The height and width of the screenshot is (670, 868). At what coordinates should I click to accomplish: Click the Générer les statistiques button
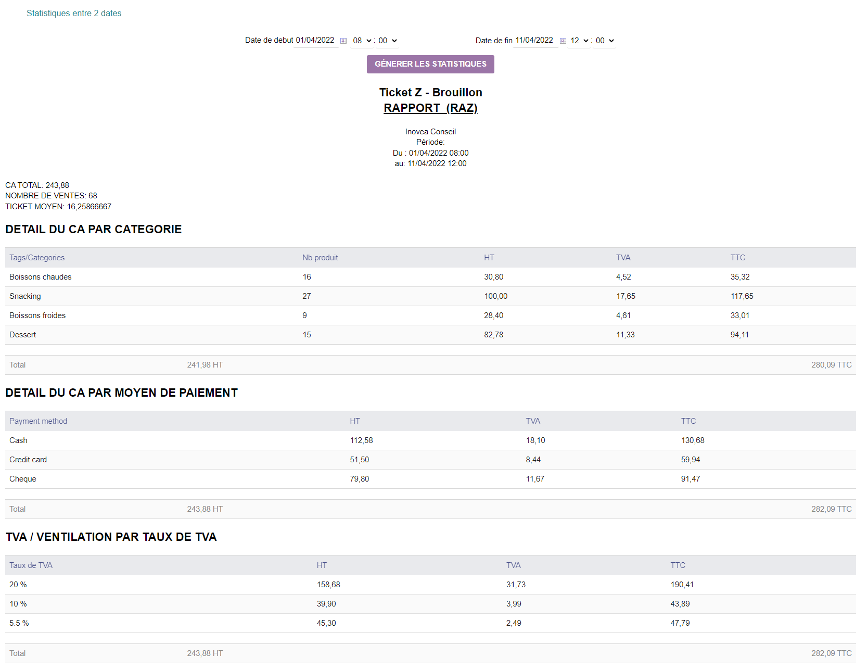point(430,64)
